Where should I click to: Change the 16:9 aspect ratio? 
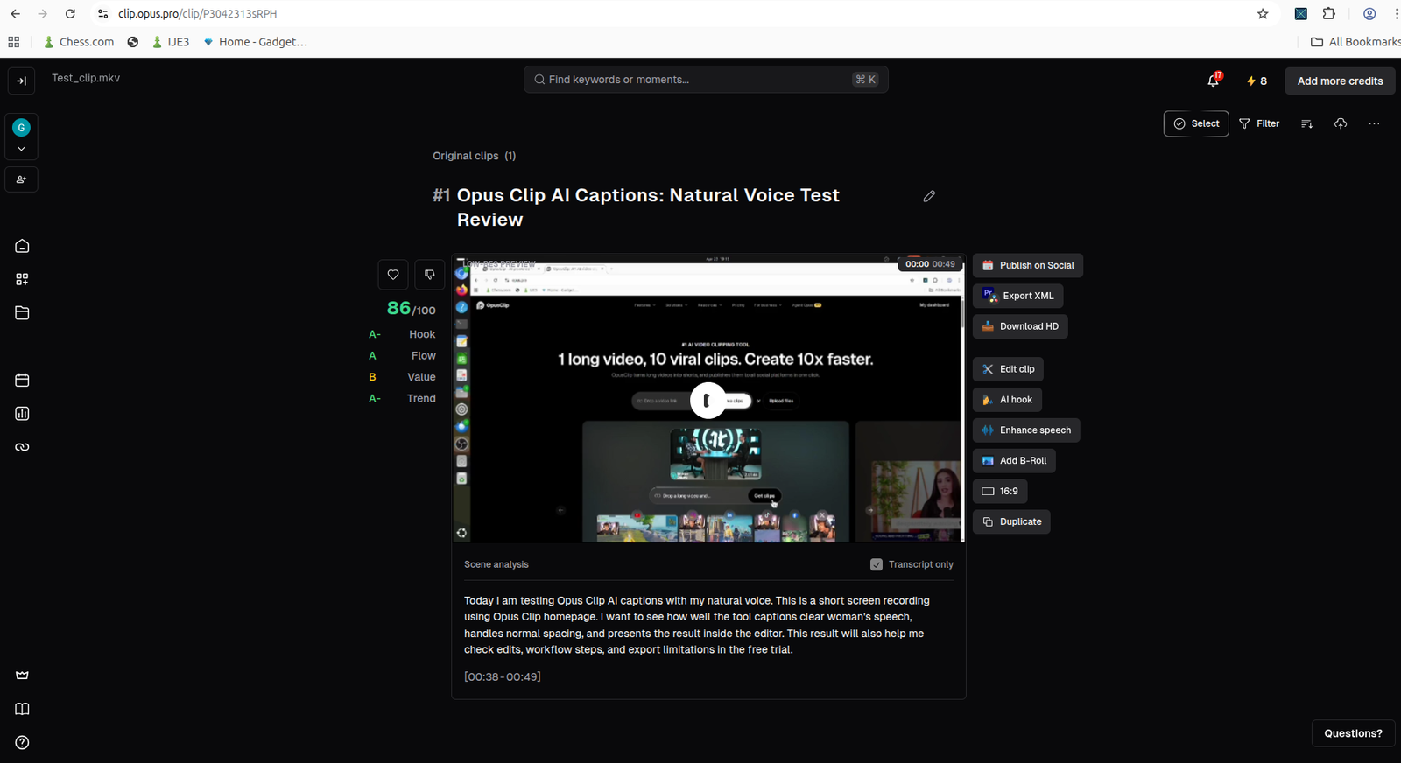point(1000,492)
